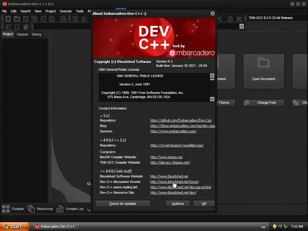Open the GitHub Embarcadero Dev-Cpp repository link
The width and height of the screenshot is (308, 231).
click(x=181, y=120)
